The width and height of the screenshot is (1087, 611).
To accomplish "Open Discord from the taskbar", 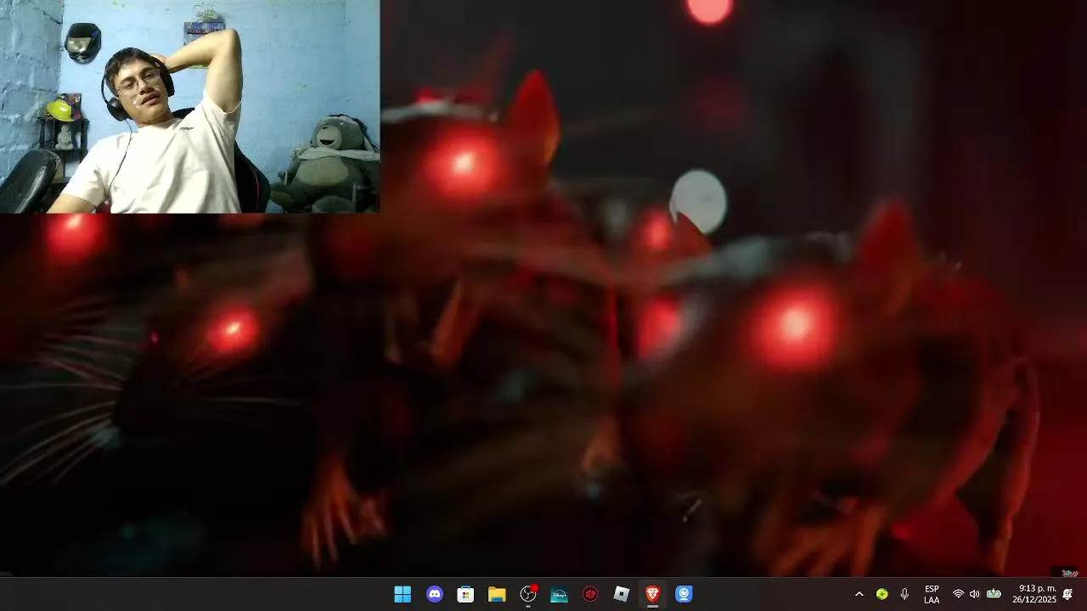I will [435, 594].
